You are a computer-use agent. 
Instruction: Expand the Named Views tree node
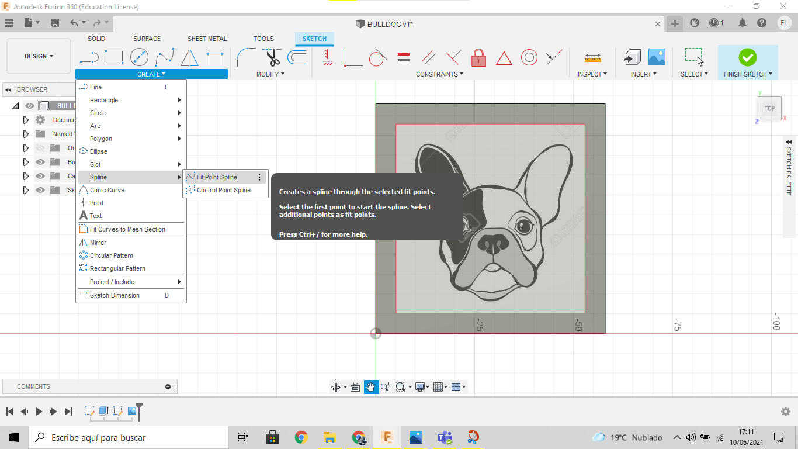pos(26,134)
